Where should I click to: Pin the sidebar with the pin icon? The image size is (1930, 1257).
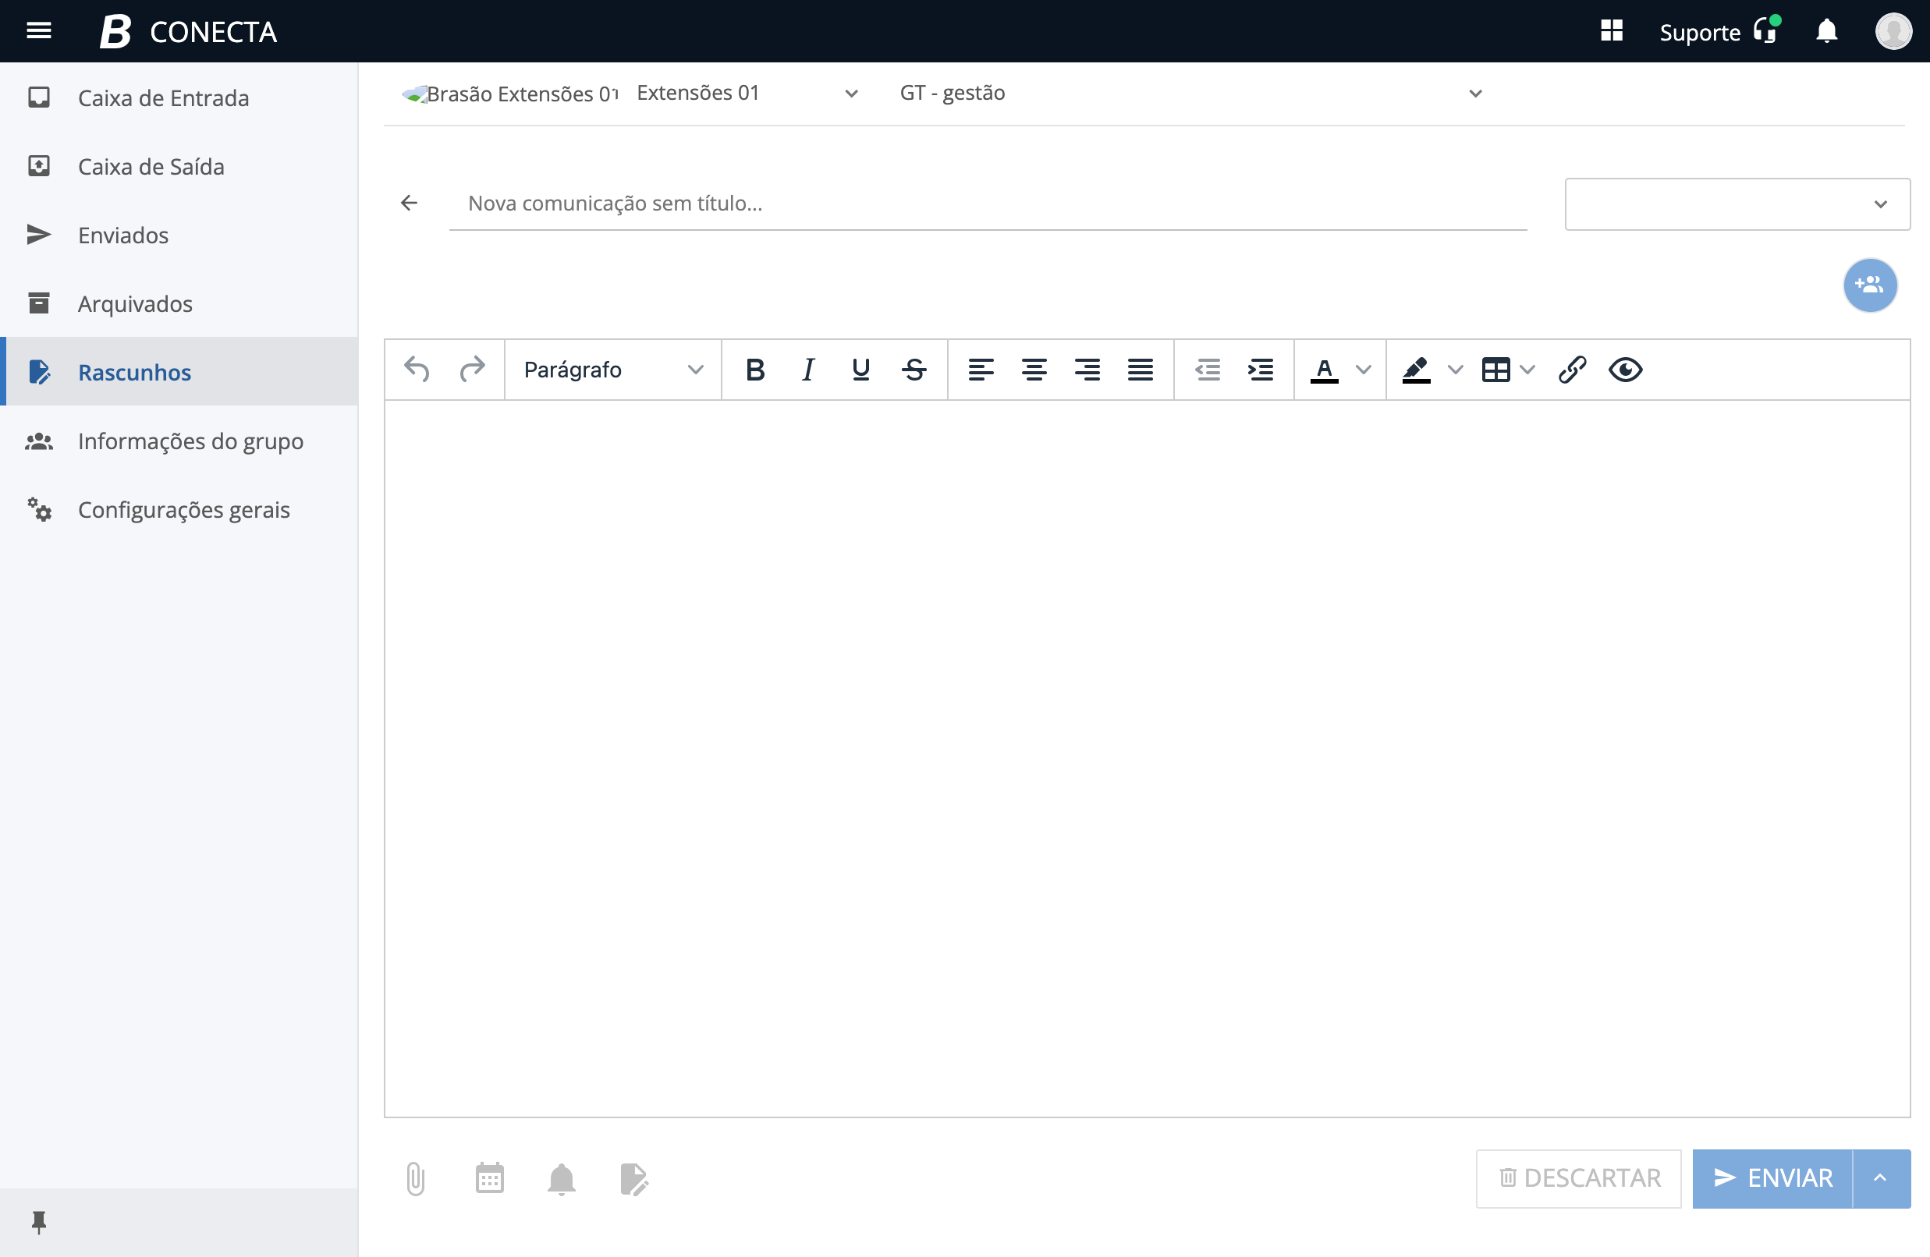(38, 1221)
